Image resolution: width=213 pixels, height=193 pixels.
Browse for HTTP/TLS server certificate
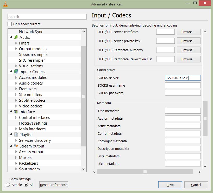189,32
